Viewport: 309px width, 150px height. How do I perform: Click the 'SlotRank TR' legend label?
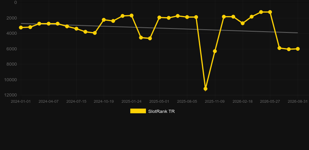pyautogui.click(x=162, y=111)
